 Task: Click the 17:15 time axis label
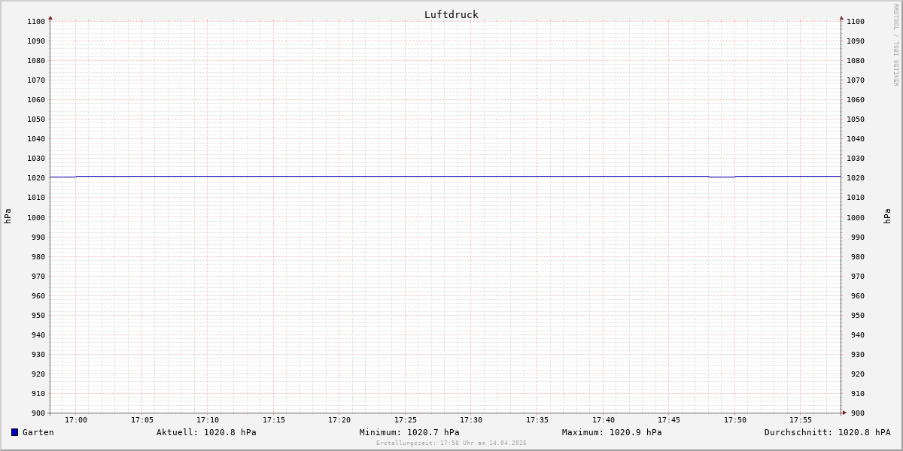(274, 420)
